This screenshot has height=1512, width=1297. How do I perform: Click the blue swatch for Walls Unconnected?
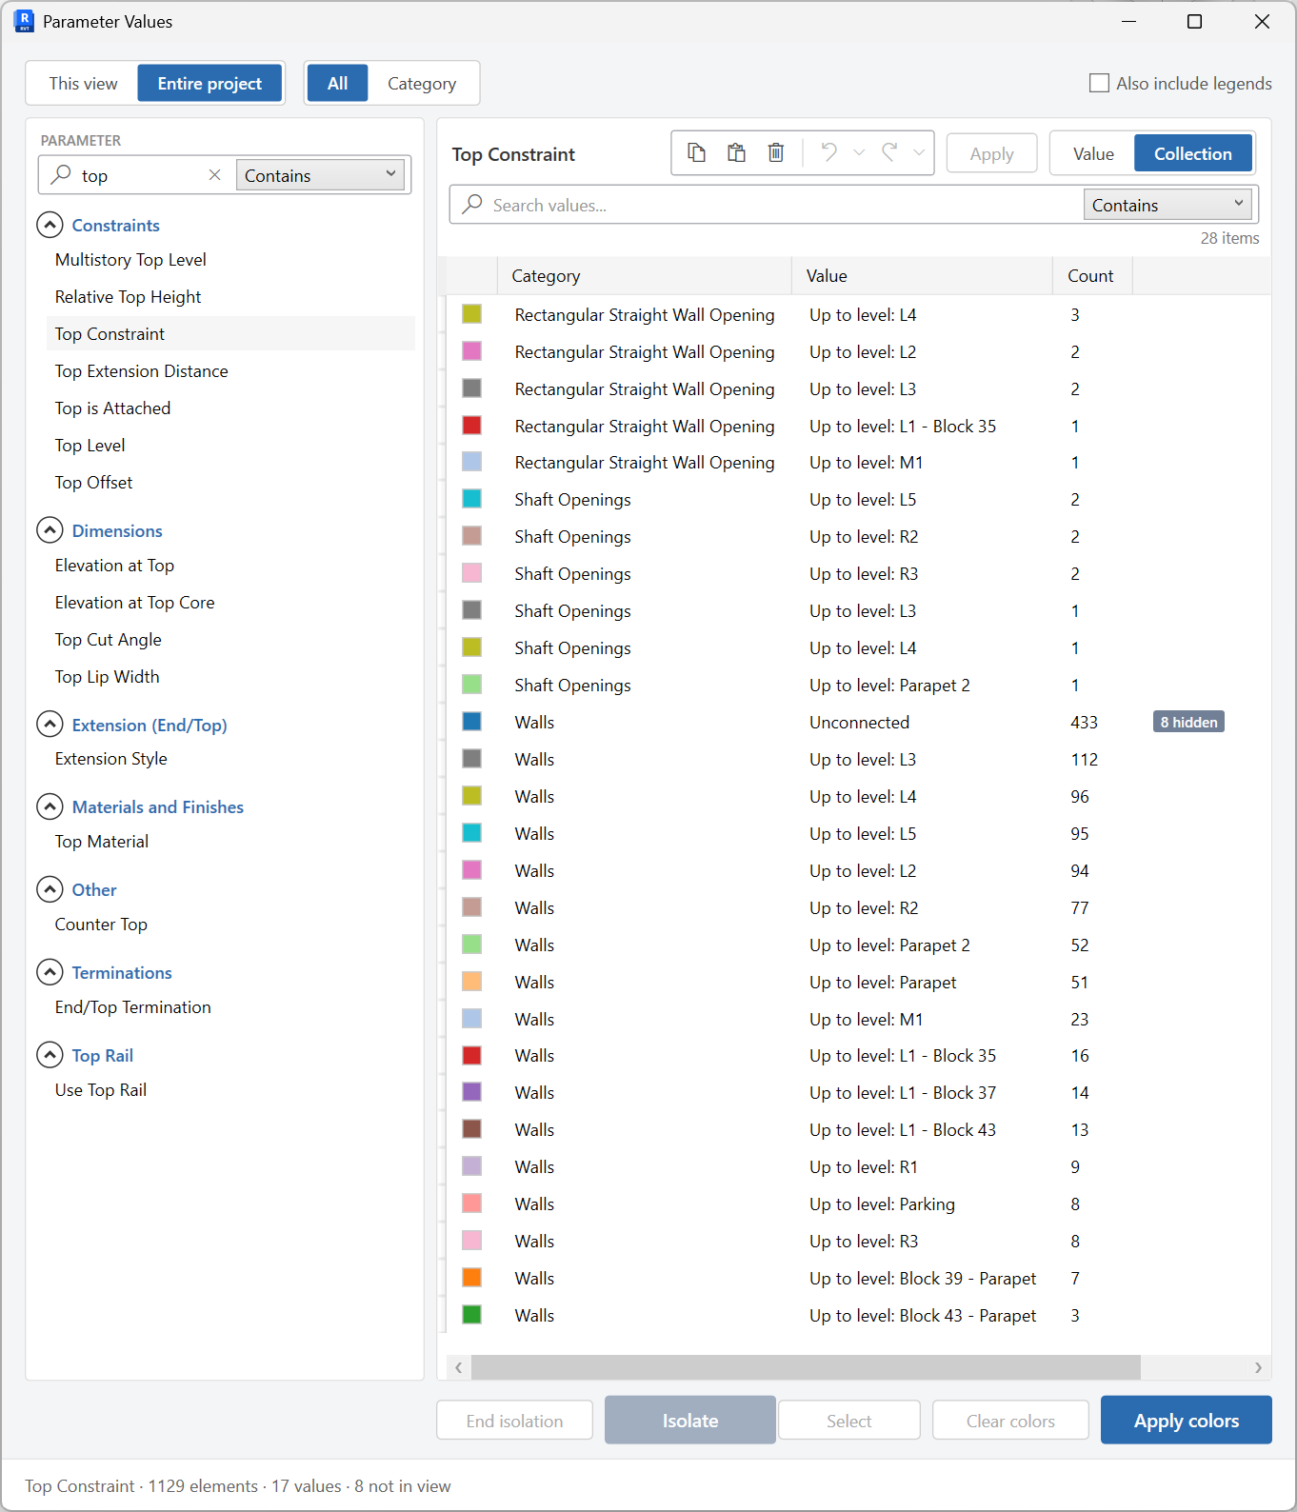tap(471, 722)
